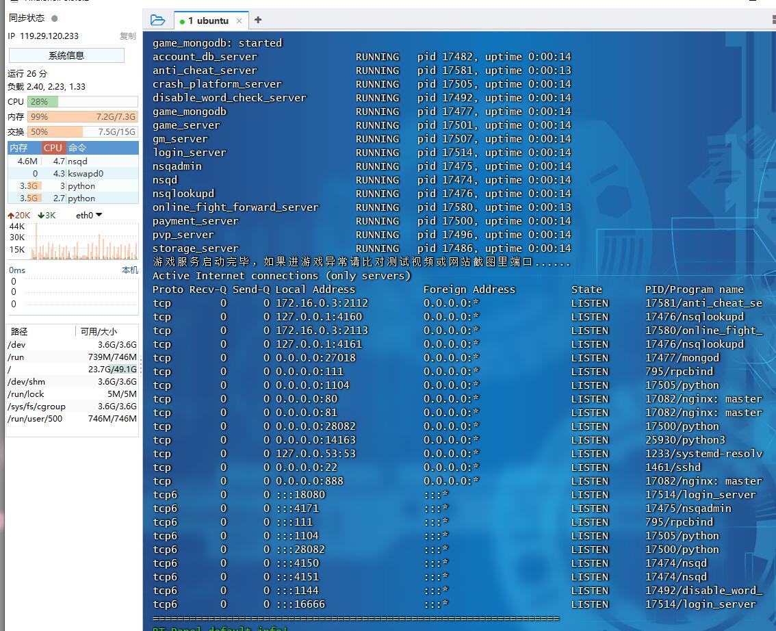Image resolution: width=776 pixels, height=631 pixels.
Task: Select the /dev disk row
Action: point(73,344)
